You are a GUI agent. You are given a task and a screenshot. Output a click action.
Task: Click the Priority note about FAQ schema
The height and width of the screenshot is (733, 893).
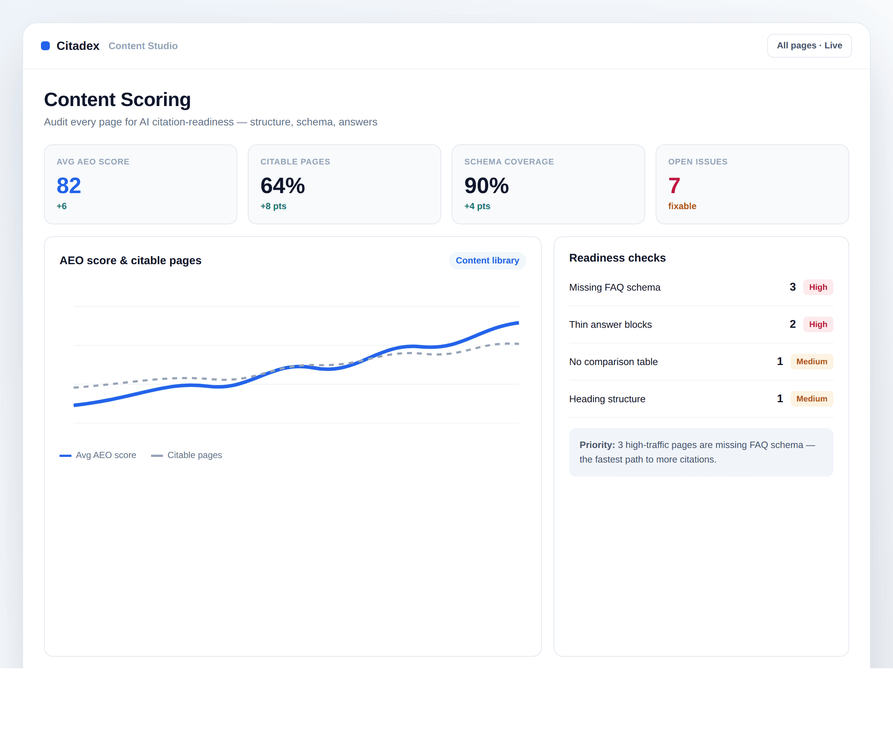click(x=701, y=452)
